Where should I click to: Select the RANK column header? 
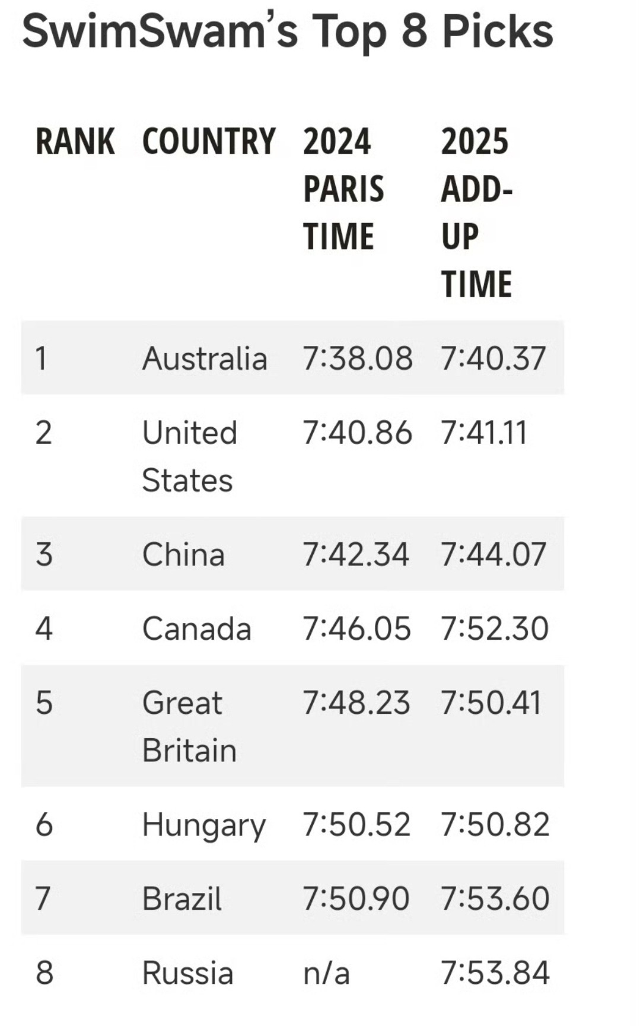[x=75, y=142]
